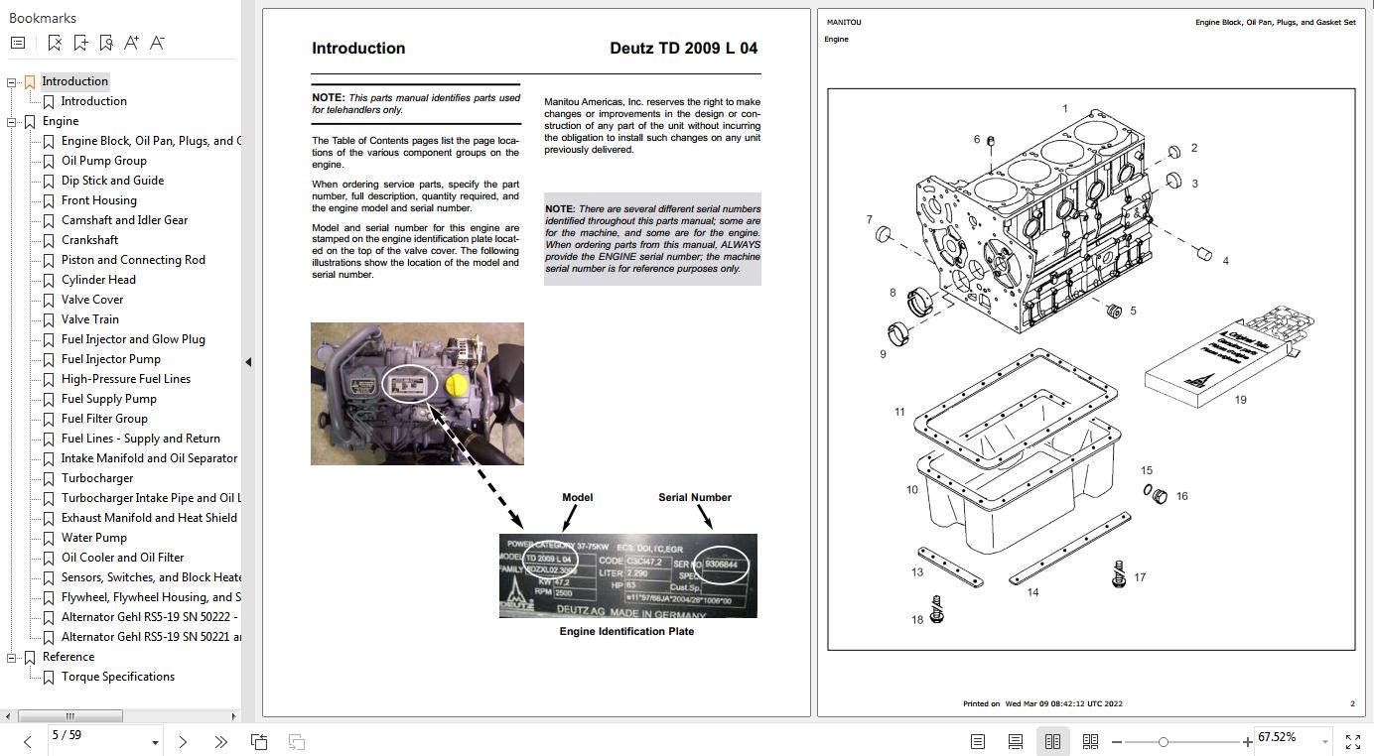
Task: Click the find bookmark icon
Action: coord(106,43)
